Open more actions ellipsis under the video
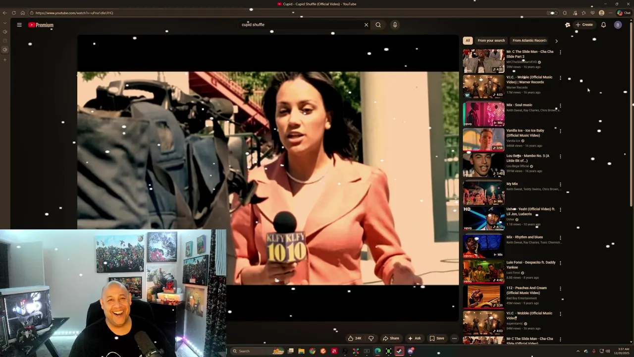Screen dimensions: 634x357 click(454, 338)
